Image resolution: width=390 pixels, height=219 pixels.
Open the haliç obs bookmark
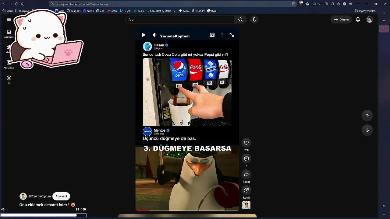74,11
